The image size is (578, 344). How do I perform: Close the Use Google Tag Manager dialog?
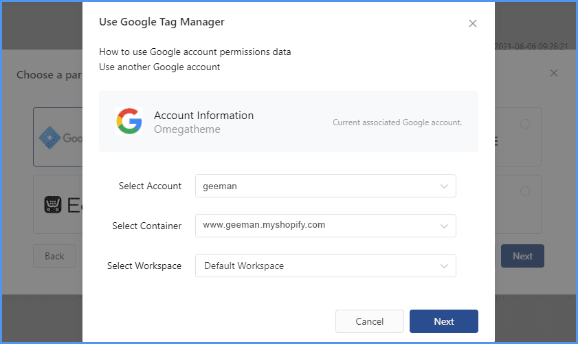click(472, 23)
